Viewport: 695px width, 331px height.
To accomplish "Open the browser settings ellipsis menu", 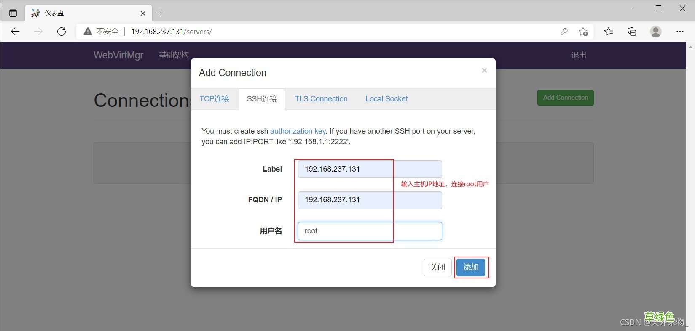I will point(680,32).
